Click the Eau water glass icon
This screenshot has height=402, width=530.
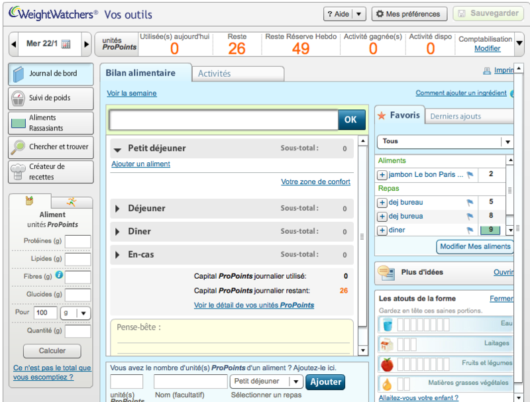(x=388, y=325)
